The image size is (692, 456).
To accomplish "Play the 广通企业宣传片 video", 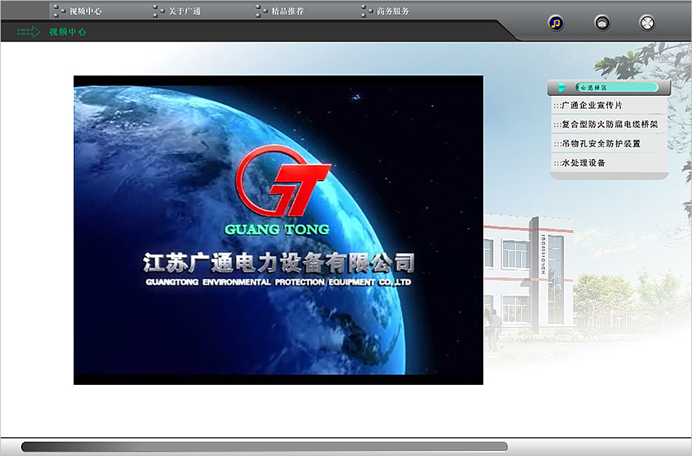I will point(588,106).
